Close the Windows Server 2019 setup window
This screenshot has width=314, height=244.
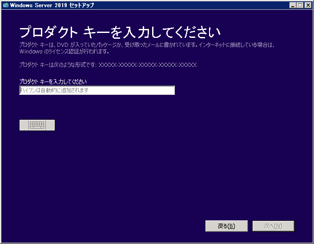(x=308, y=5)
